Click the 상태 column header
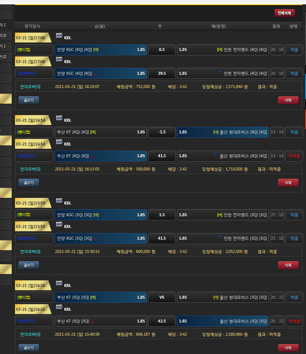The height and width of the screenshot is (354, 306). click(x=293, y=26)
